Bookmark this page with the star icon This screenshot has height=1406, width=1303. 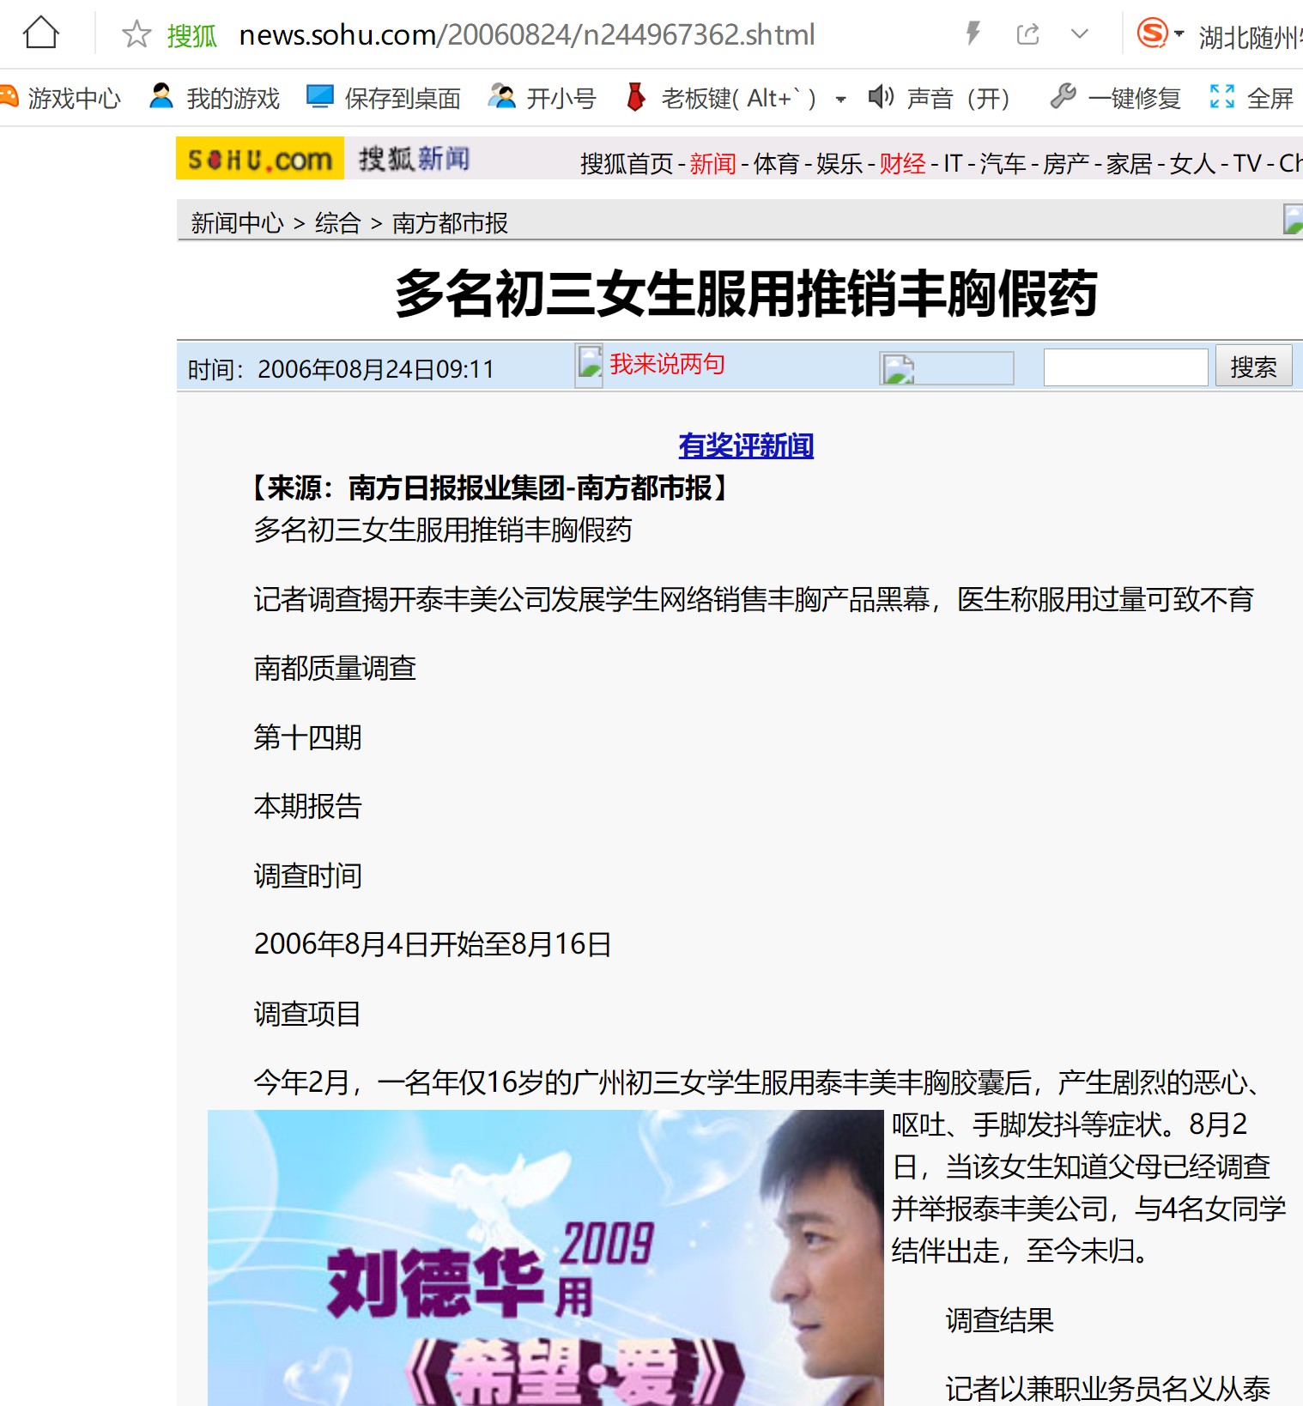pyautogui.click(x=136, y=34)
